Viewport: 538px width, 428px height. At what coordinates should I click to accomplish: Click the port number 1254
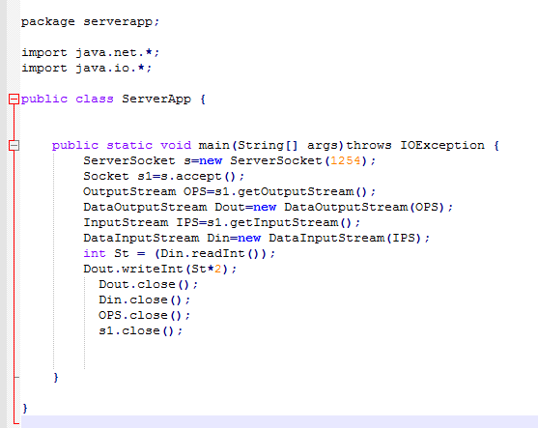click(346, 160)
